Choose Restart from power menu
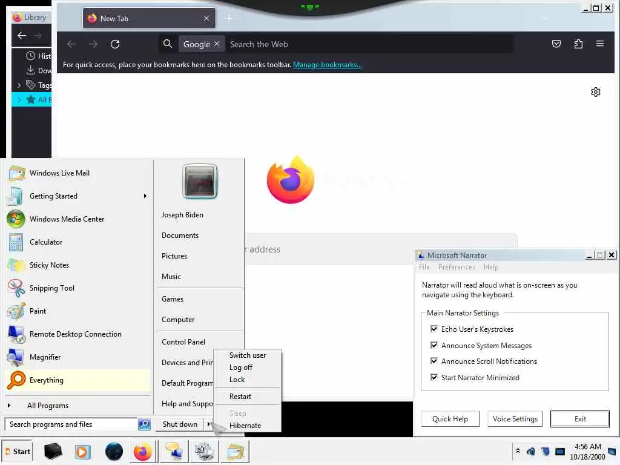The height and width of the screenshot is (465, 620). coord(248,397)
